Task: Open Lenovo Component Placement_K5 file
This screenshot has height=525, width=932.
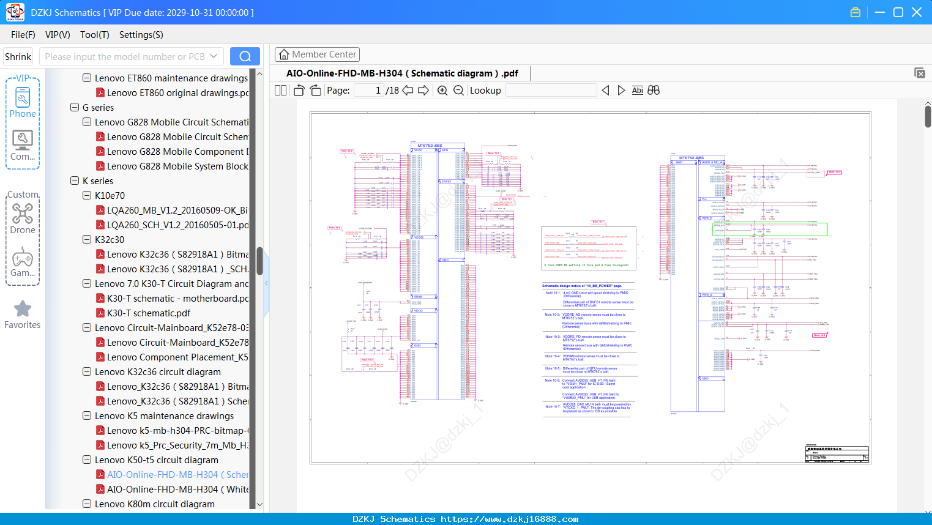Action: click(173, 357)
